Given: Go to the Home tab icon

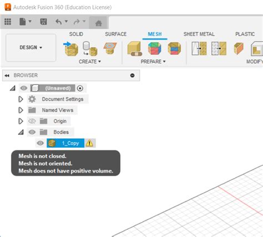Looking at the screenshot, I should click(x=98, y=23).
